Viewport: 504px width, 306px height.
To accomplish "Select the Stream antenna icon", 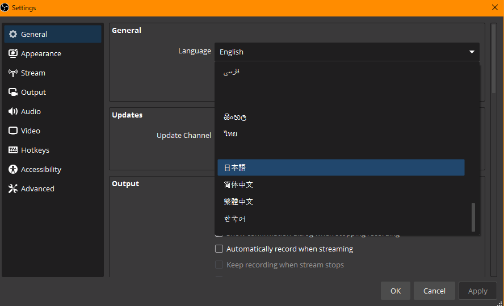I will pyautogui.click(x=13, y=73).
